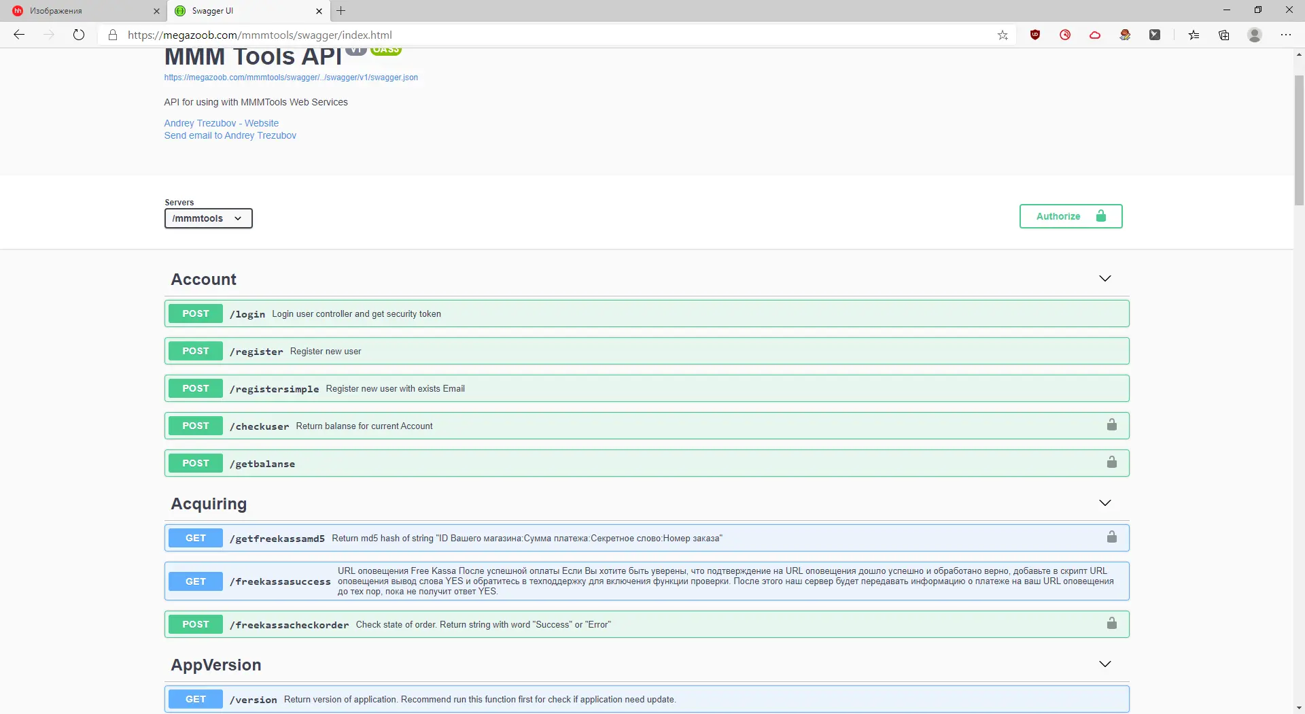Reload the Swagger UI page
The image size is (1305, 714).
coord(79,35)
